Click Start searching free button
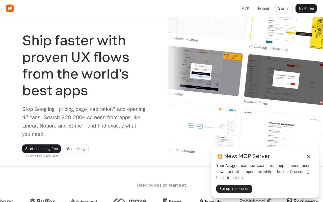 [x=41, y=149]
